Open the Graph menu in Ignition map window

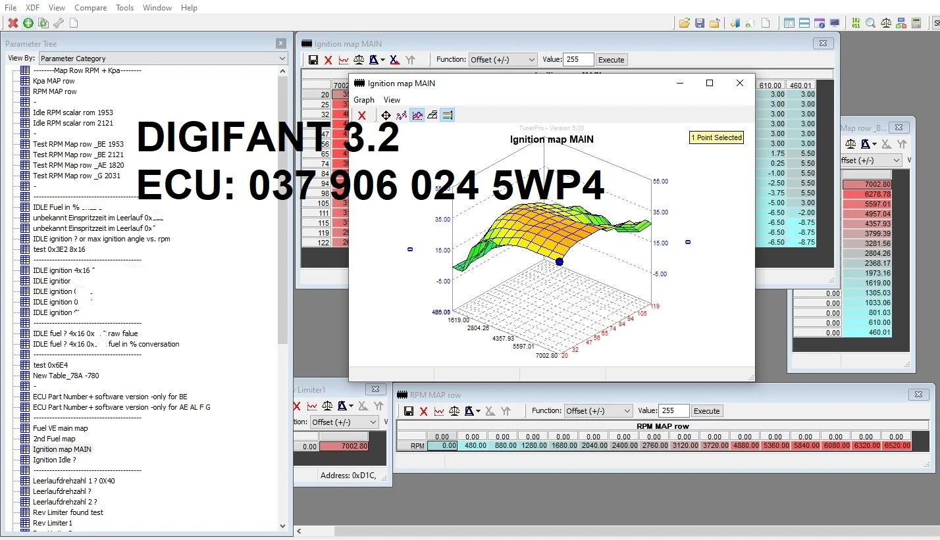364,100
